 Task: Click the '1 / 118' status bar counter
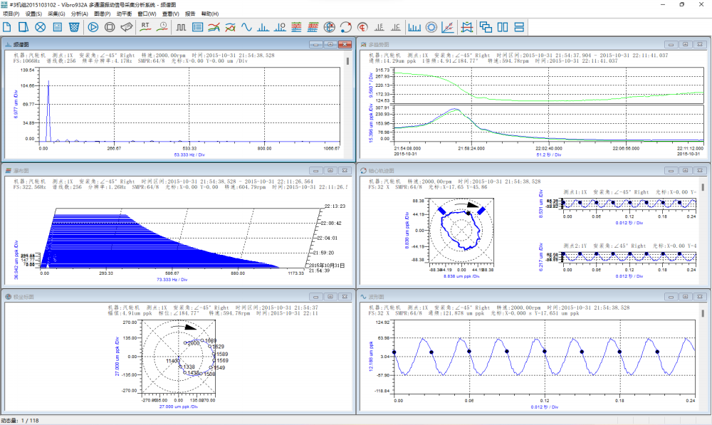(x=31, y=421)
